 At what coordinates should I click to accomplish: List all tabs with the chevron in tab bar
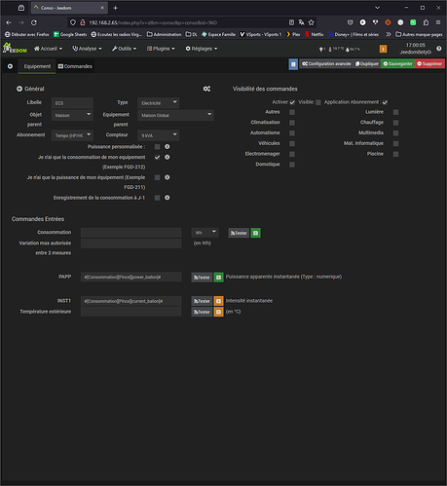(x=377, y=8)
